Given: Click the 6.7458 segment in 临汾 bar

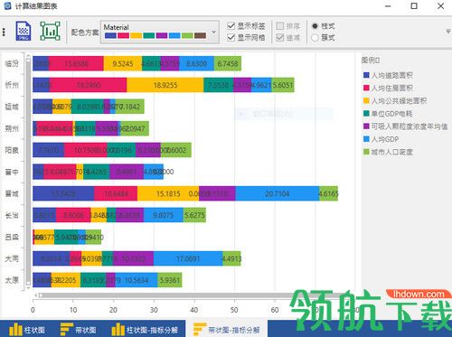Looking at the screenshot, I should [228, 63].
